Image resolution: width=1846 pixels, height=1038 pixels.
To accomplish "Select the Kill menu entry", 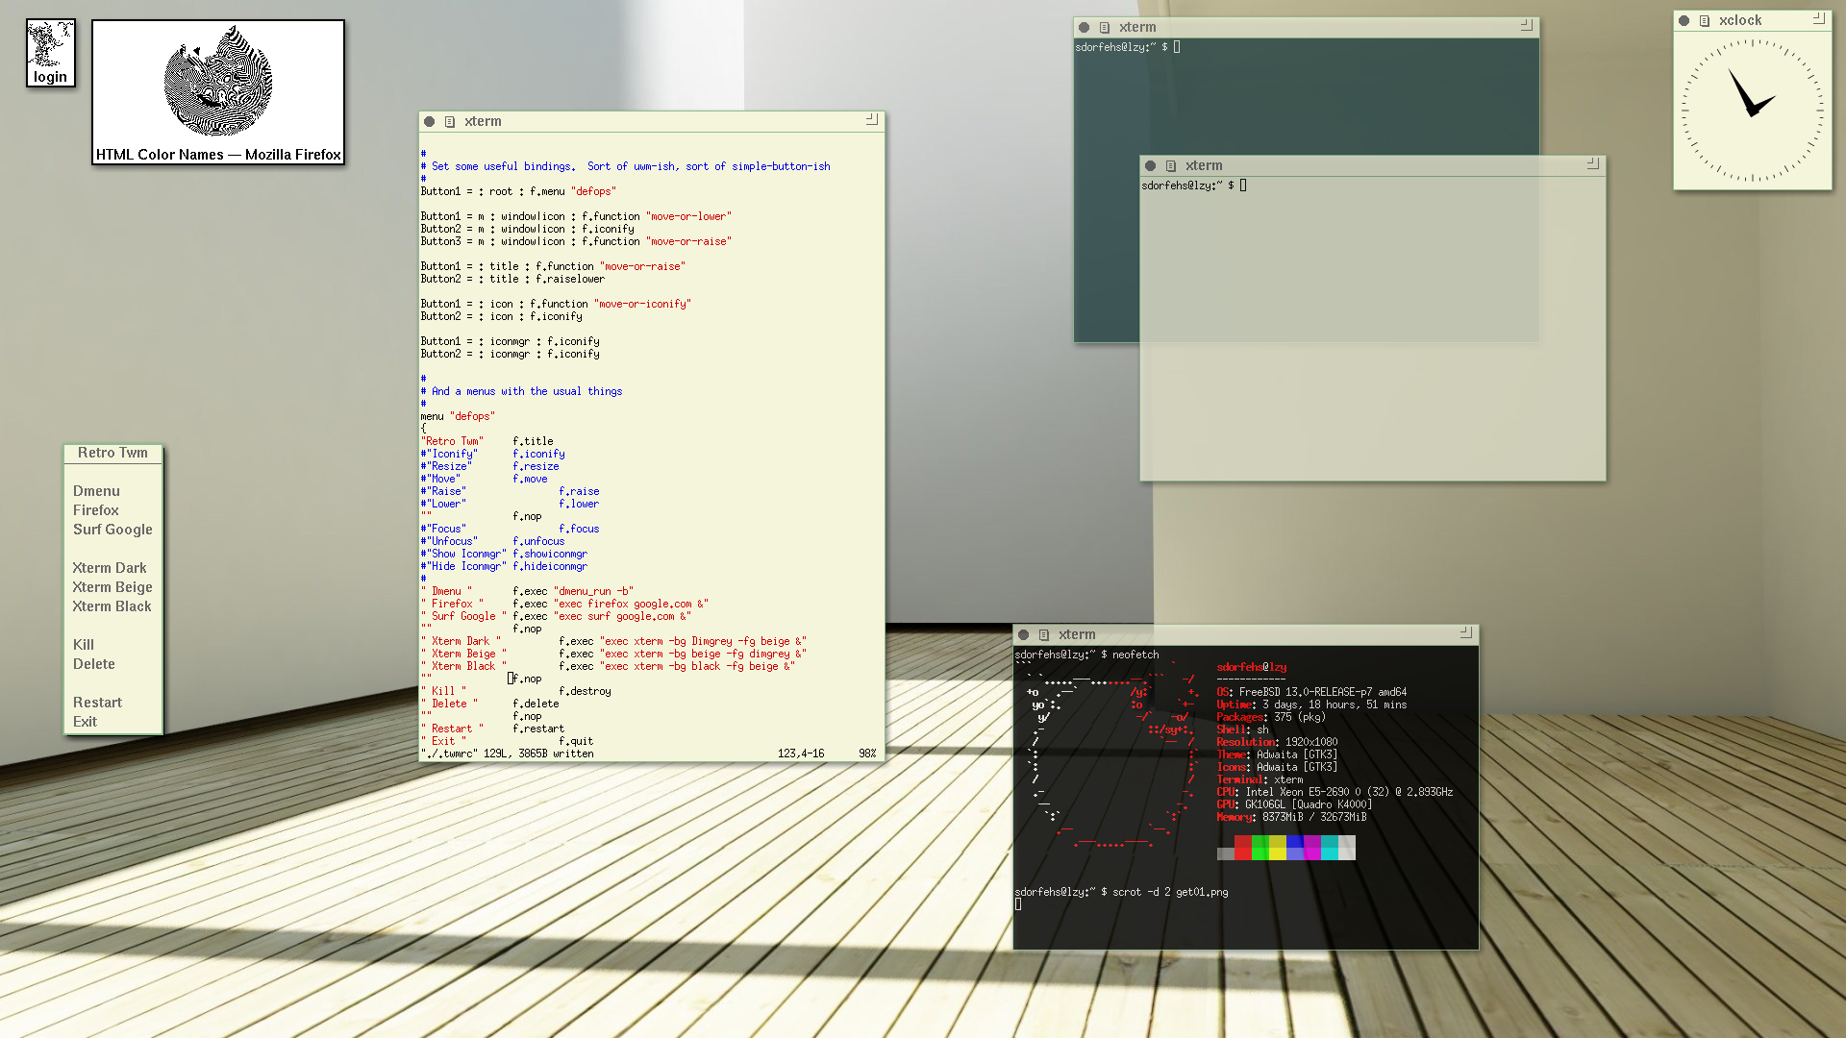I will tap(84, 645).
